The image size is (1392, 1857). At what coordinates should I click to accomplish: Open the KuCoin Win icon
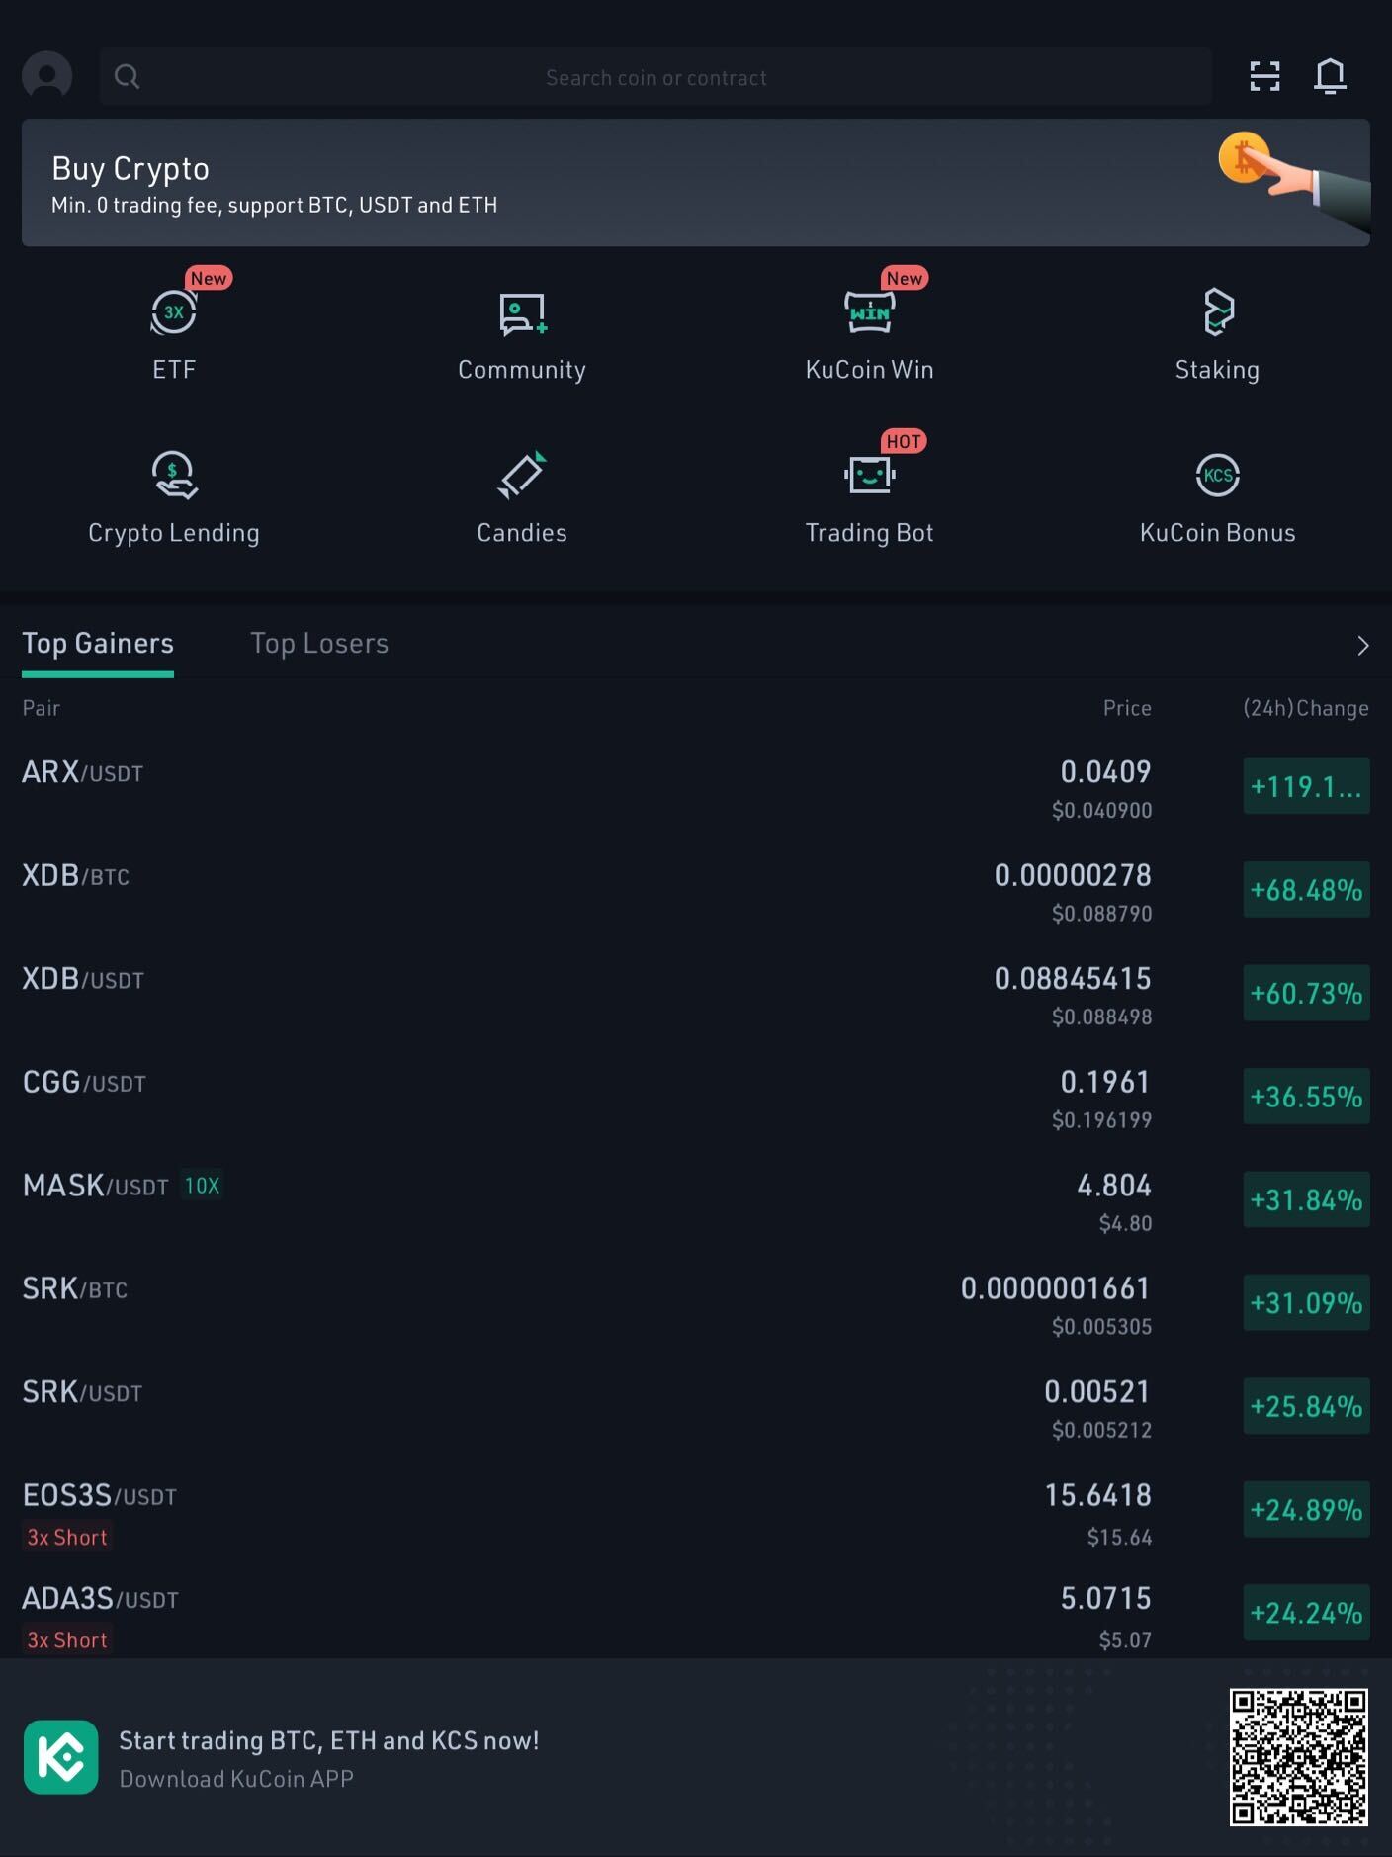coord(870,312)
